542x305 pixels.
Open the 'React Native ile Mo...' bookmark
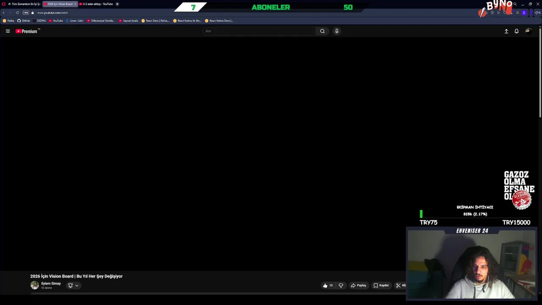tap(187, 21)
